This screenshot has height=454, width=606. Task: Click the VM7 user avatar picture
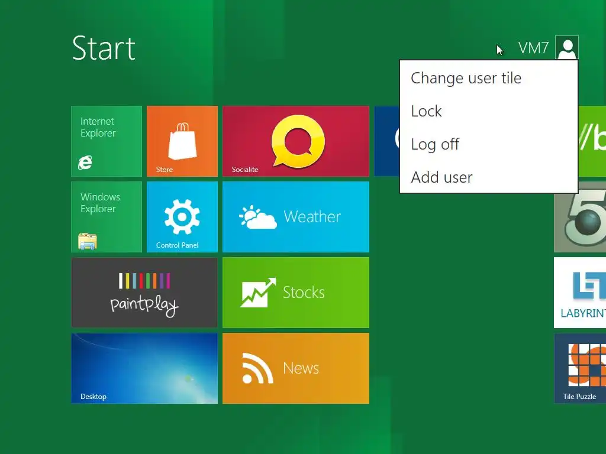point(567,47)
